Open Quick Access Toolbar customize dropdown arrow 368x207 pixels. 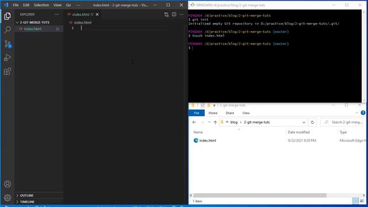tap(214, 105)
